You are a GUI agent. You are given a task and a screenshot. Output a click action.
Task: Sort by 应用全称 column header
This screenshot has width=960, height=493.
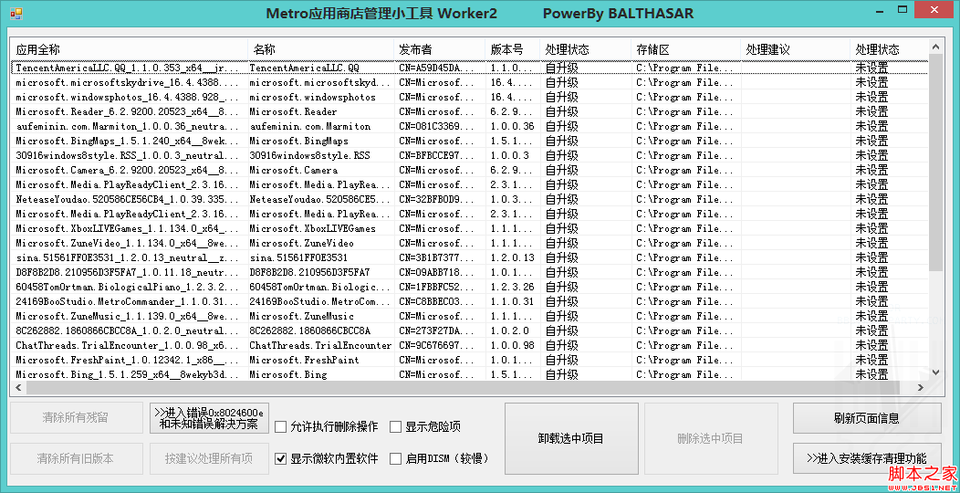click(130, 49)
